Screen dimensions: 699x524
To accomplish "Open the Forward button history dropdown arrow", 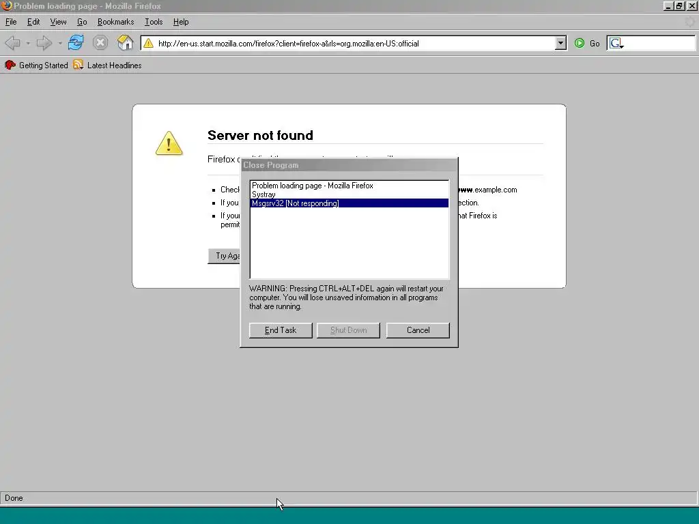I will coord(60,43).
